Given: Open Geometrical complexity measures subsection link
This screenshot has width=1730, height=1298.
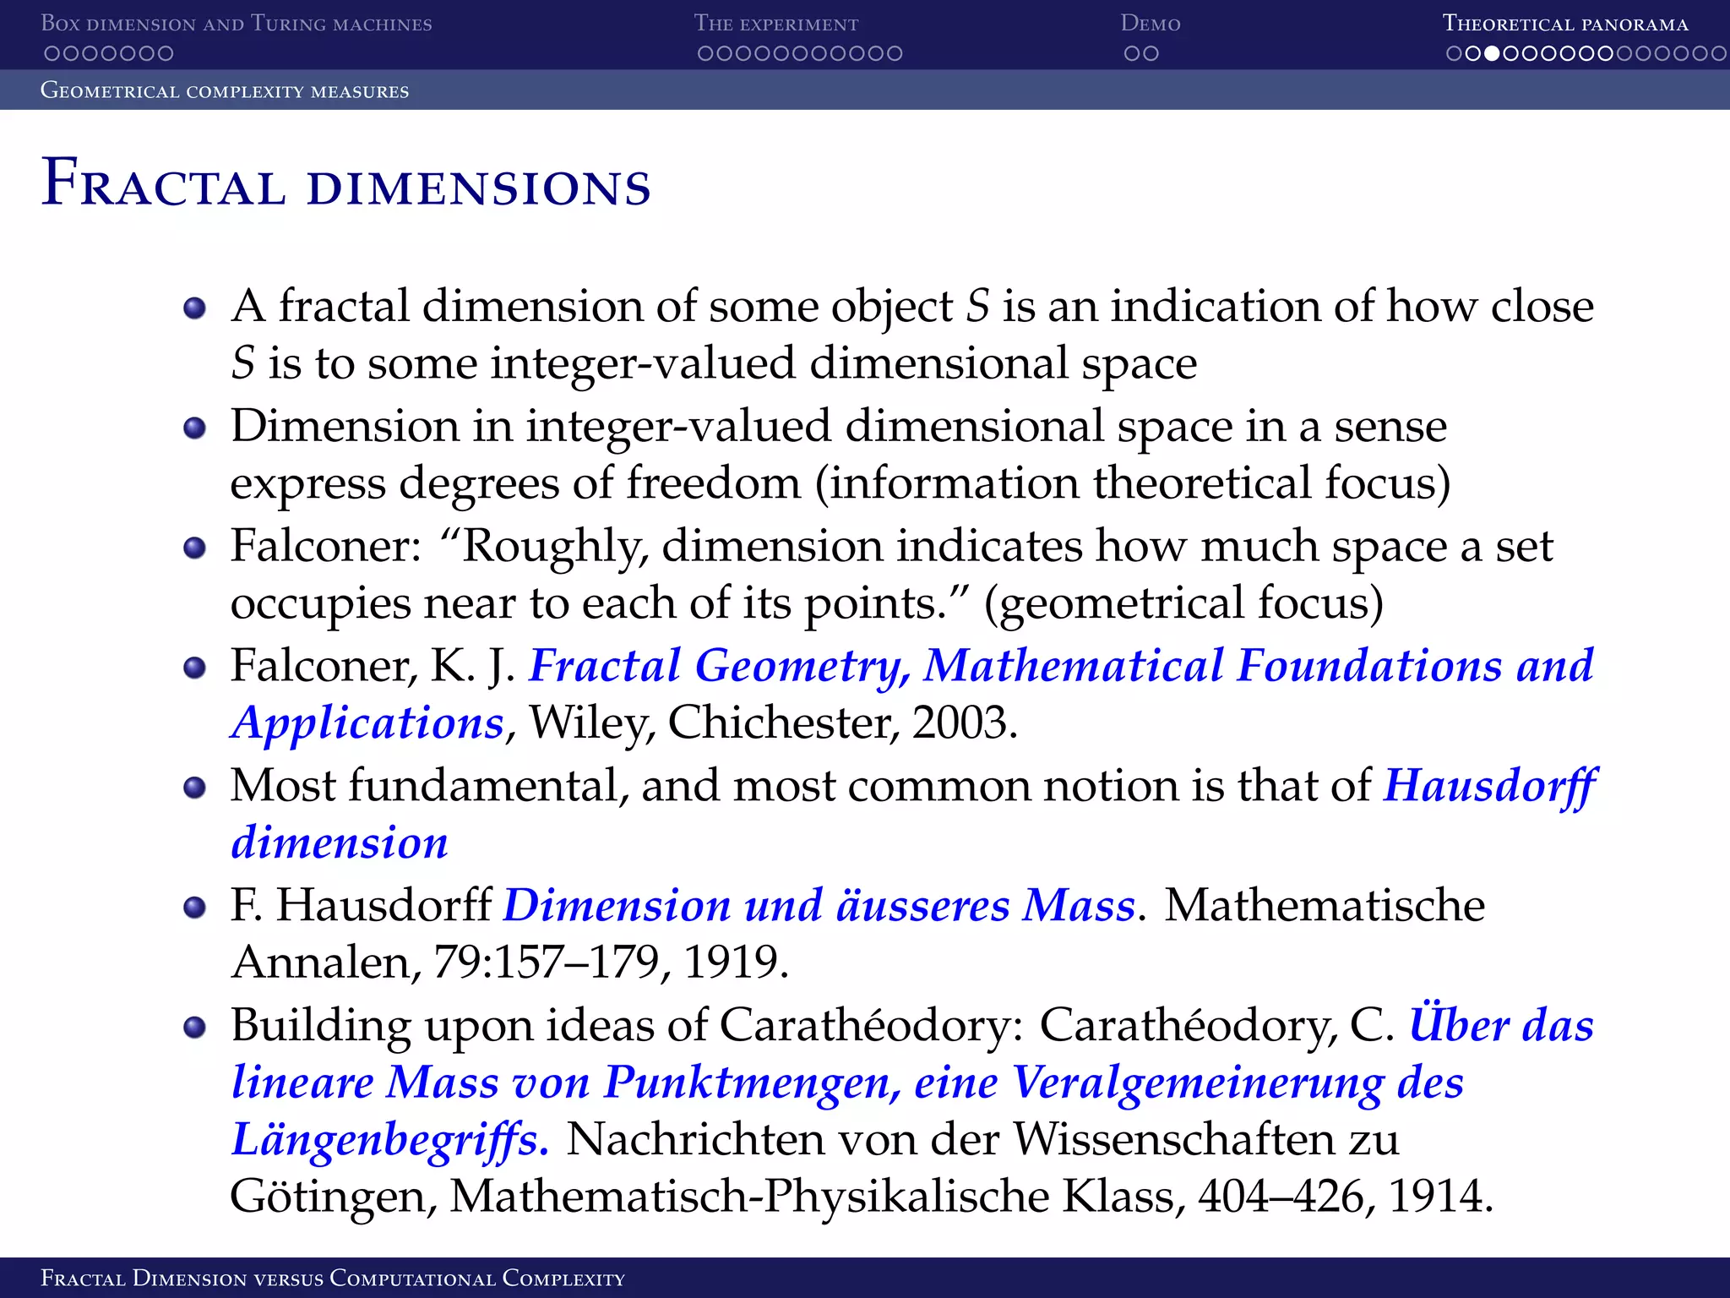Looking at the screenshot, I should [x=225, y=90].
